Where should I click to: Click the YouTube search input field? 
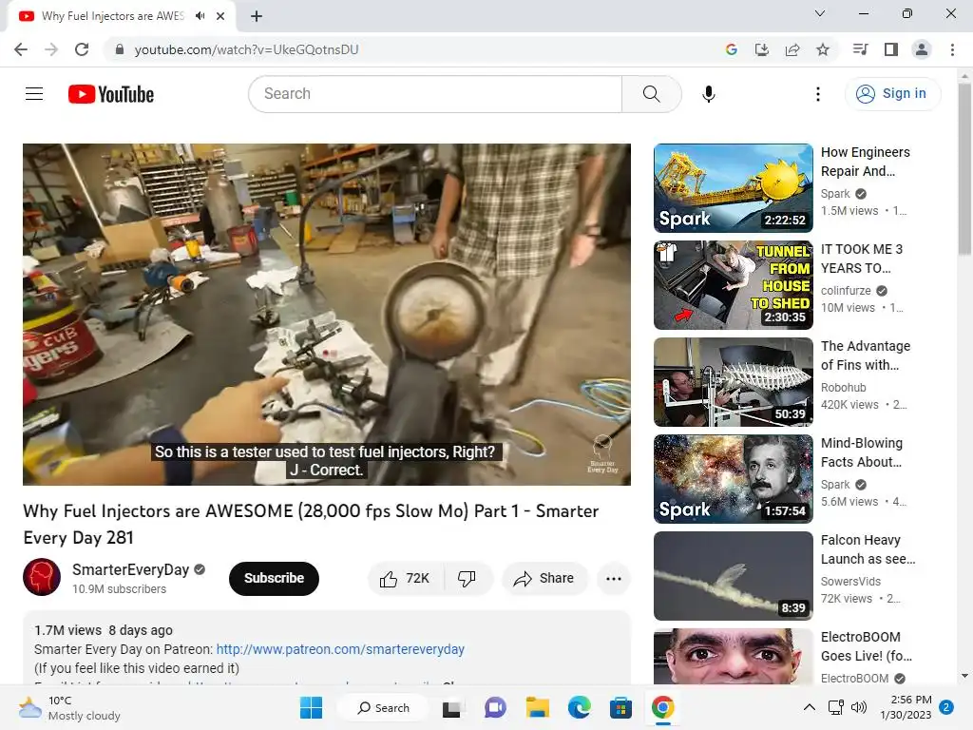(x=435, y=94)
